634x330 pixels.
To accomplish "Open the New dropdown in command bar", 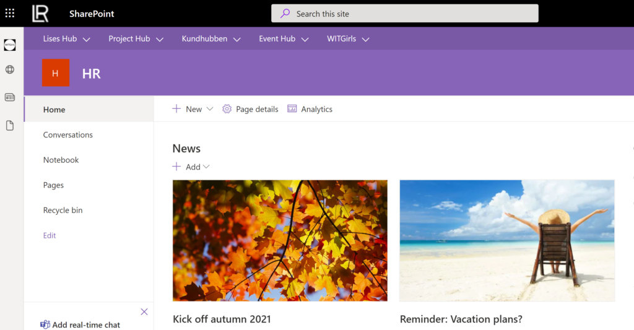I will (x=209, y=109).
